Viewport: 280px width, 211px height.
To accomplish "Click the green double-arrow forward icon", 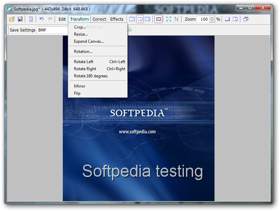I will [130, 30].
